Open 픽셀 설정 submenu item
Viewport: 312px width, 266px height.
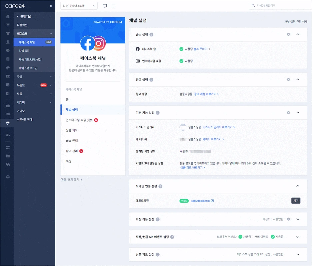point(34,51)
